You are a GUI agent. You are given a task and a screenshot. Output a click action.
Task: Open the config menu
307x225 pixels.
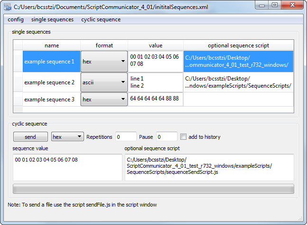click(16, 19)
